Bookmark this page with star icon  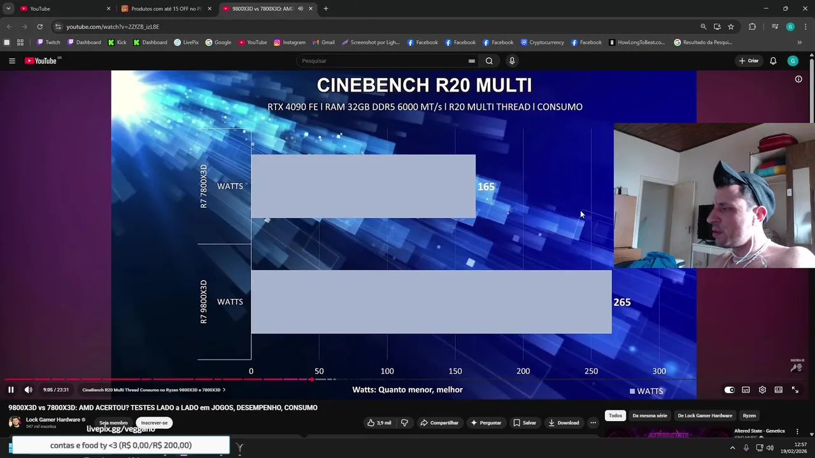pyautogui.click(x=731, y=27)
